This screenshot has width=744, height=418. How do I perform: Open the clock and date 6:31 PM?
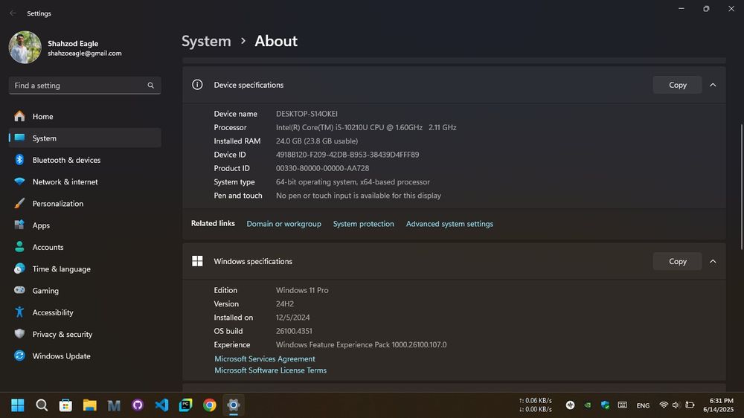click(x=719, y=405)
